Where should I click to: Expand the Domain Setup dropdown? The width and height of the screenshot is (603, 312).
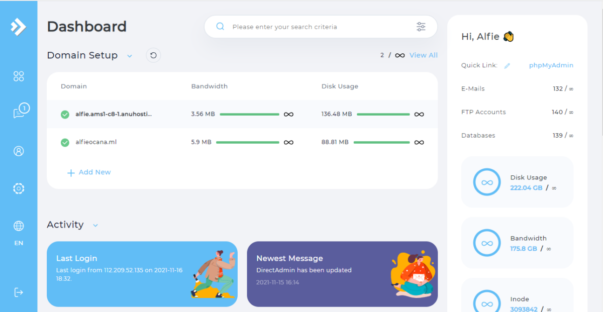click(x=130, y=56)
